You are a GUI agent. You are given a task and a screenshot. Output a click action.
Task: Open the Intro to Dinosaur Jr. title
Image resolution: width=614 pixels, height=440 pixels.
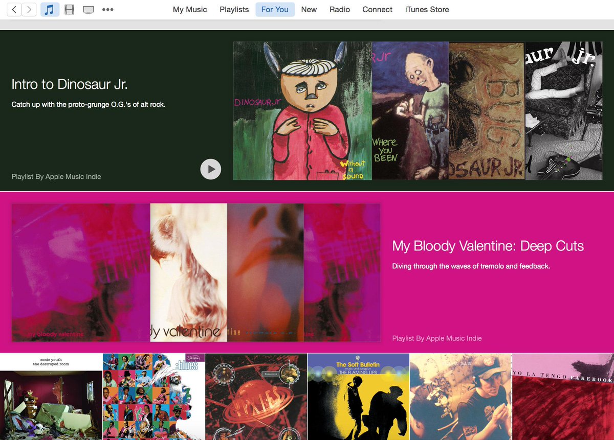(70, 84)
